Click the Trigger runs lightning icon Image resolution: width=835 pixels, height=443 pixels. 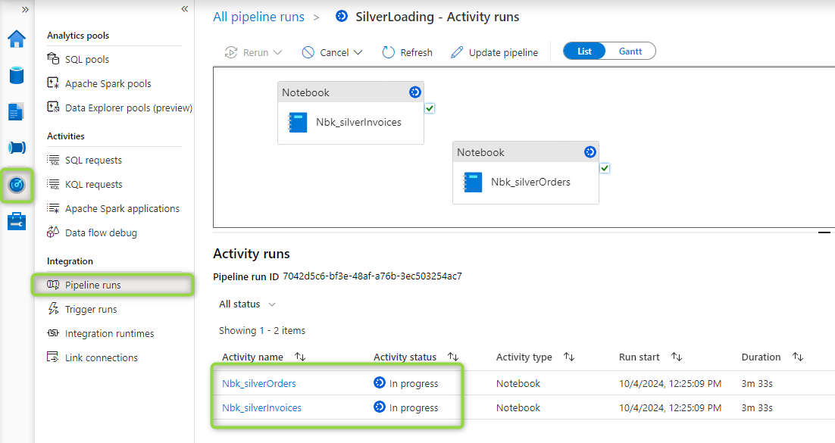point(53,308)
